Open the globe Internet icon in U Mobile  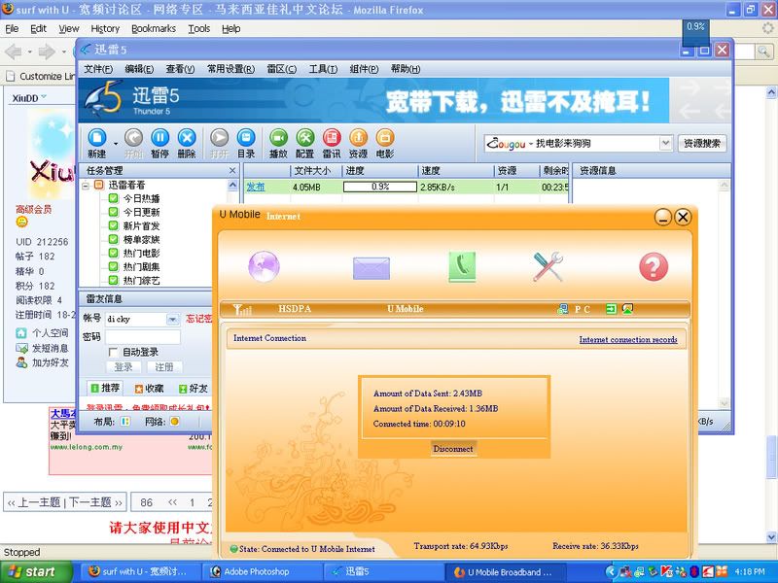click(264, 266)
